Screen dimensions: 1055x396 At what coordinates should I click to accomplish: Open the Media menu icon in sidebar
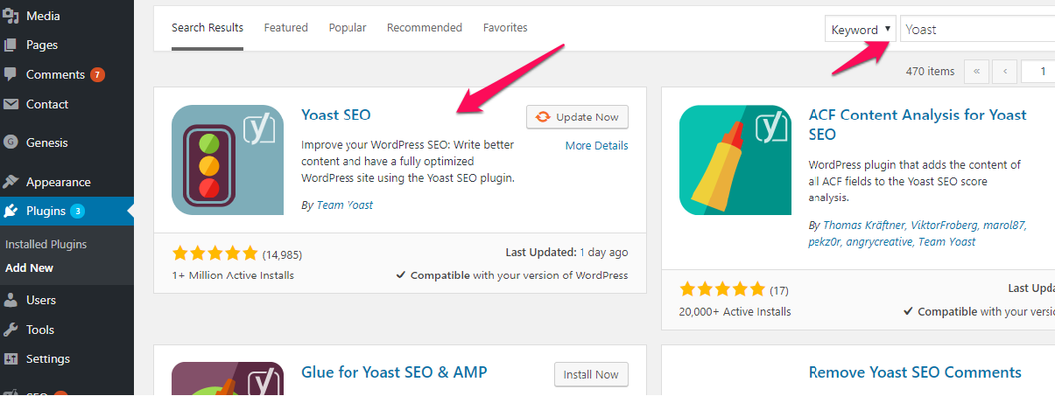[11, 16]
